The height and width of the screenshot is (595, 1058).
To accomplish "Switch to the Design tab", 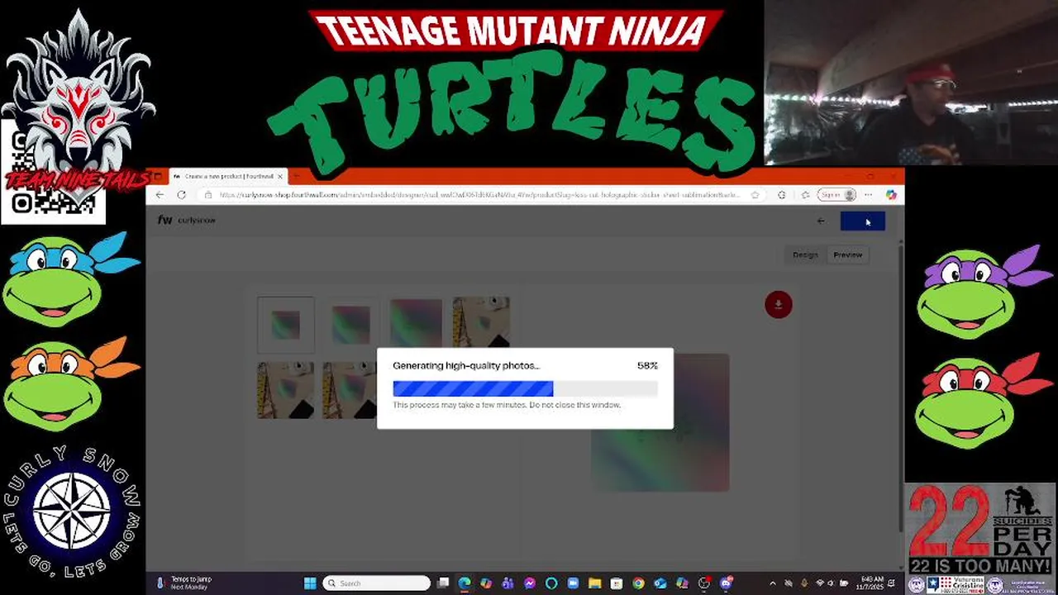I will coord(805,255).
